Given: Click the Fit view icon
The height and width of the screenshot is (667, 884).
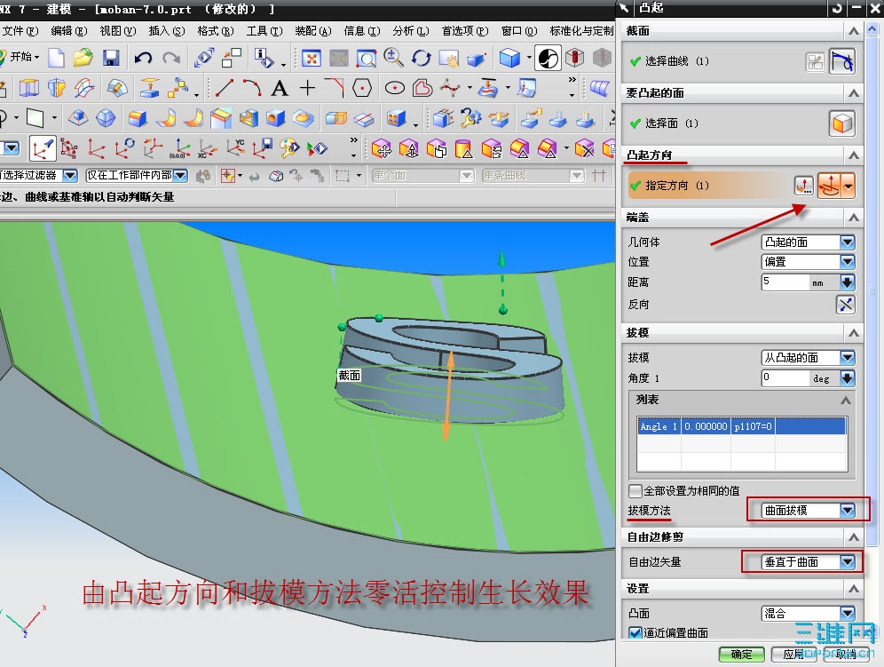Looking at the screenshot, I should (x=312, y=58).
